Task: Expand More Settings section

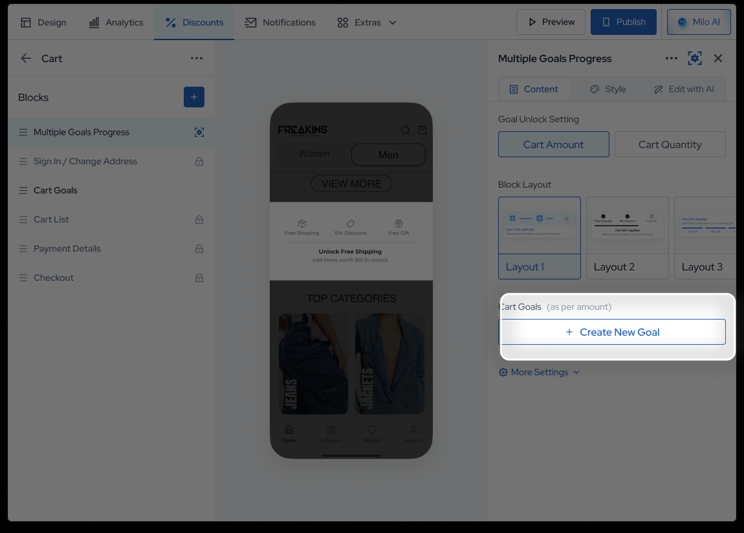Action: tap(539, 372)
